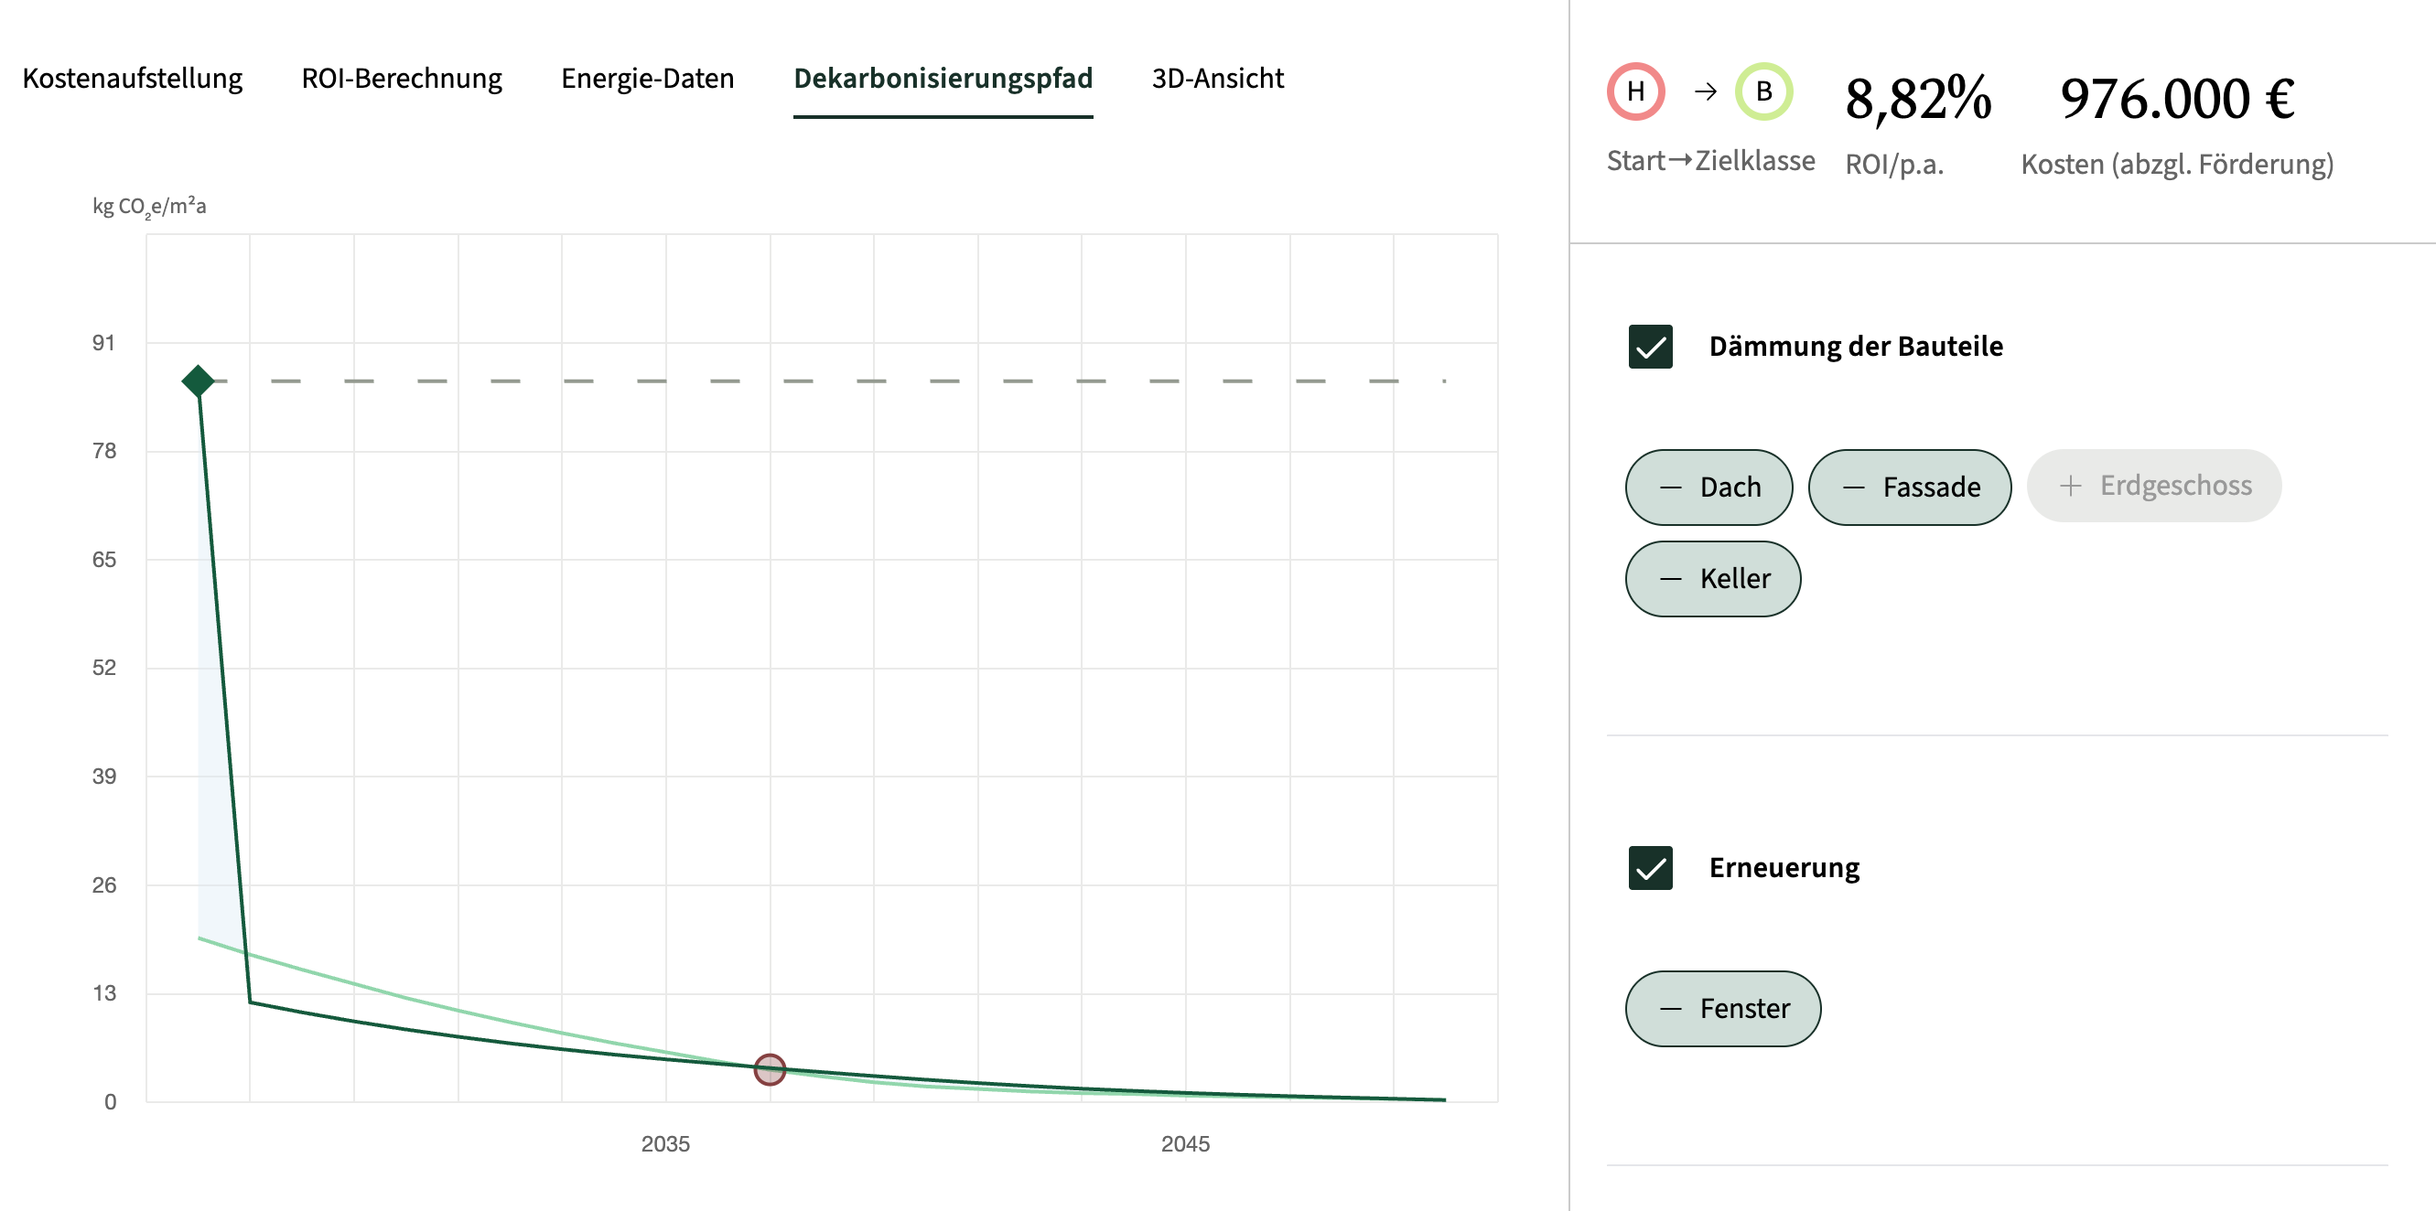
Task: Click the 0 y-axis tick label
Action: (x=111, y=1101)
